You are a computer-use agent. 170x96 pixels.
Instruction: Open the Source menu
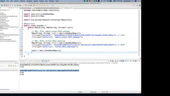16,1
